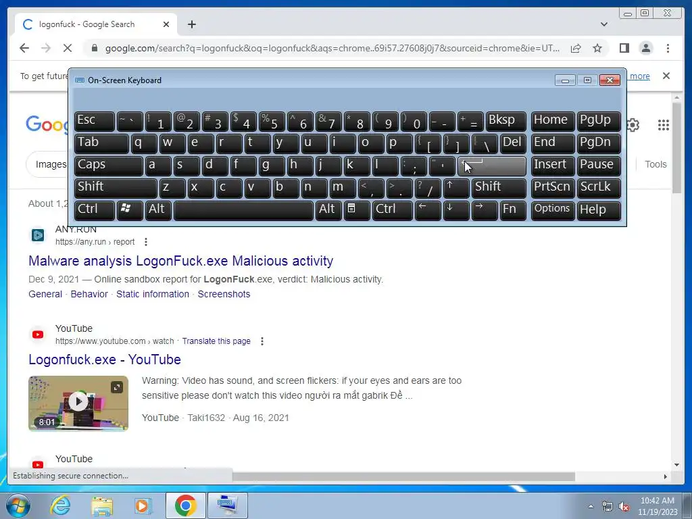The height and width of the screenshot is (519, 692).
Task: Click the Bksp key on keyboard
Action: click(x=505, y=122)
